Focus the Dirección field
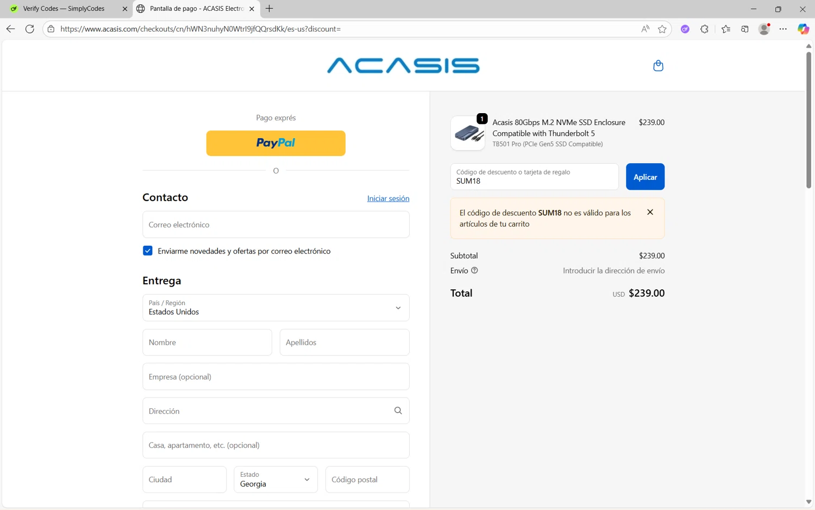Image resolution: width=815 pixels, height=510 pixels. (276, 411)
